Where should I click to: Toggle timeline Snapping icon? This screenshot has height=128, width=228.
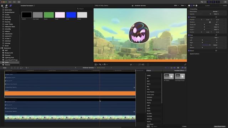point(175,68)
